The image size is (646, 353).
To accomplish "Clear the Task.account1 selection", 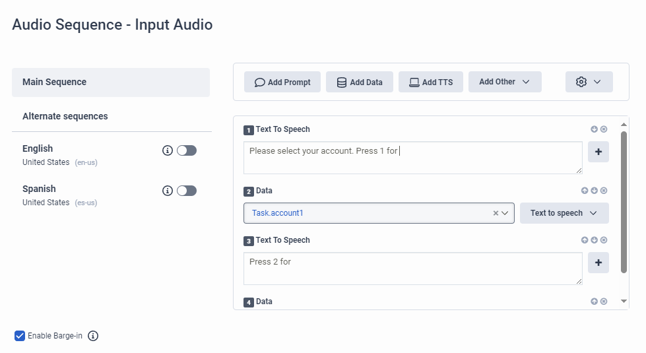I will point(496,213).
